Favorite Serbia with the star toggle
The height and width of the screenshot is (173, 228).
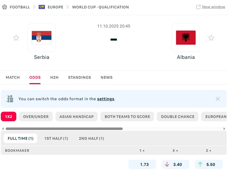click(x=16, y=38)
